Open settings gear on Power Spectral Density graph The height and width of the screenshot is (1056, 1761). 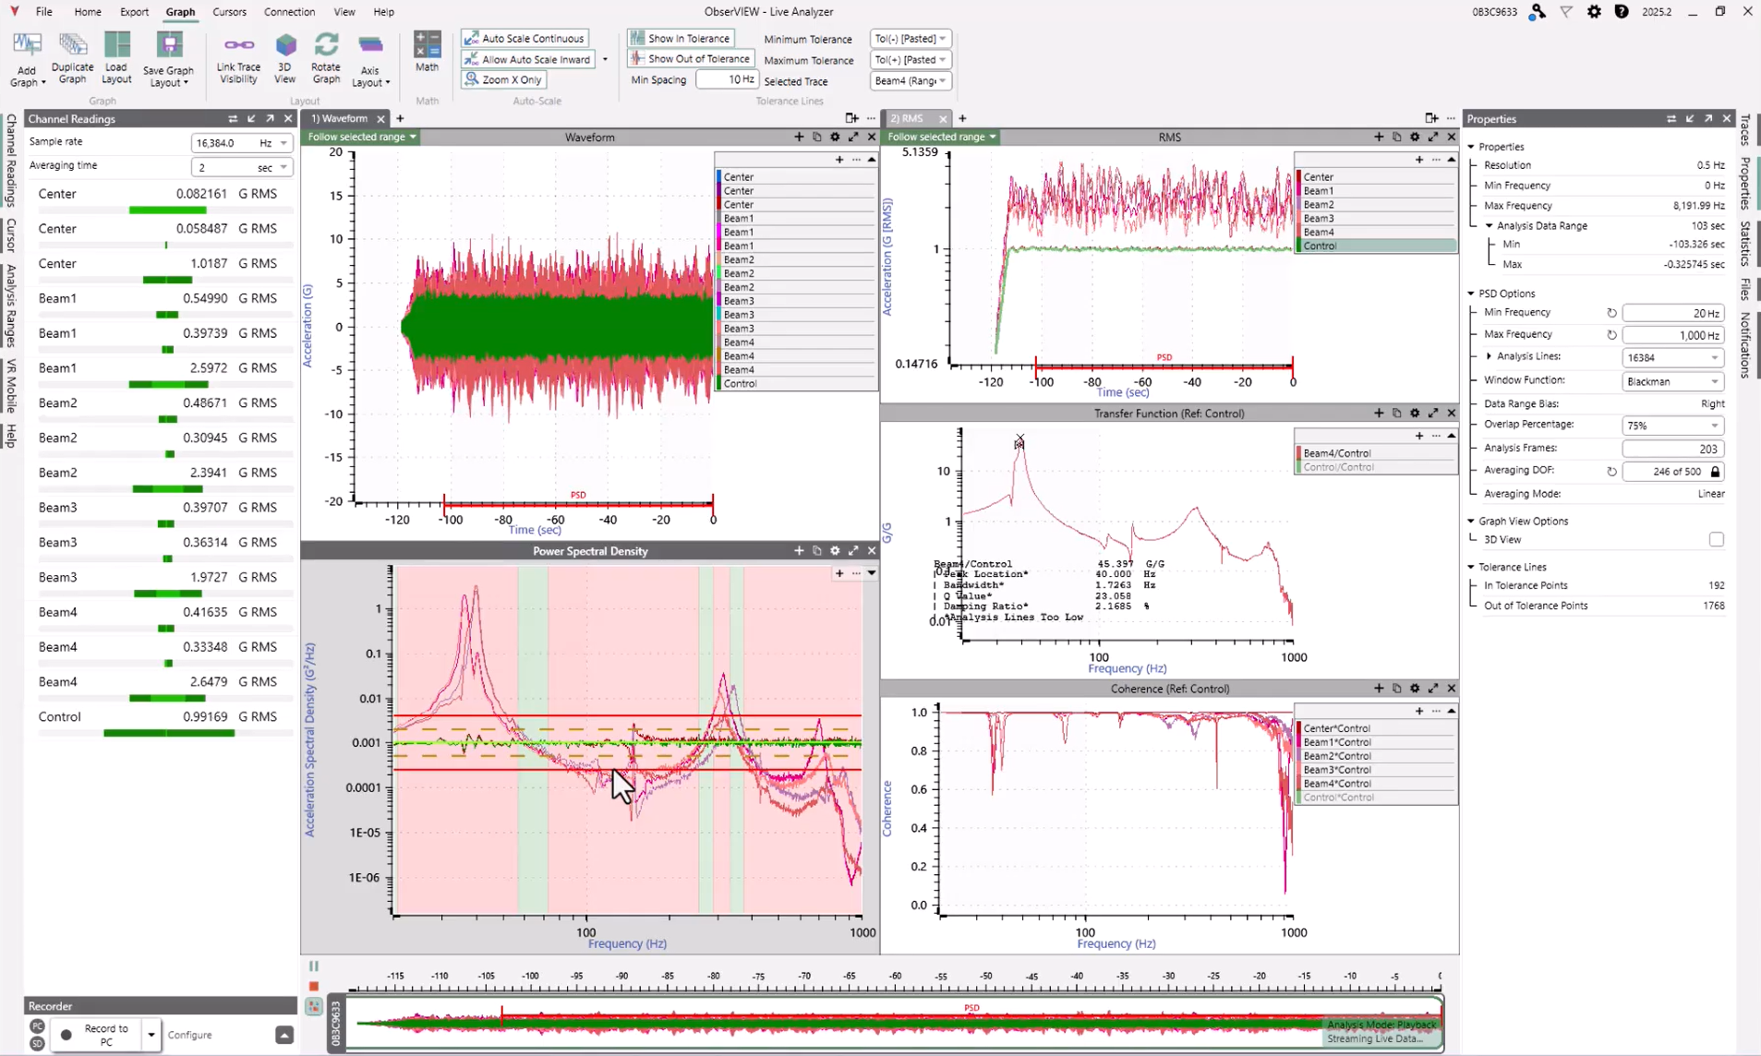(835, 551)
